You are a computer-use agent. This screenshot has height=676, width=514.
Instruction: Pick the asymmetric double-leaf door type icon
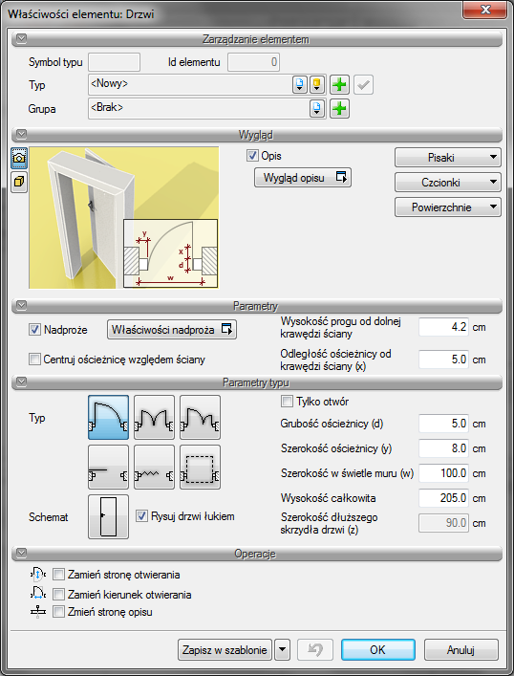coord(200,417)
